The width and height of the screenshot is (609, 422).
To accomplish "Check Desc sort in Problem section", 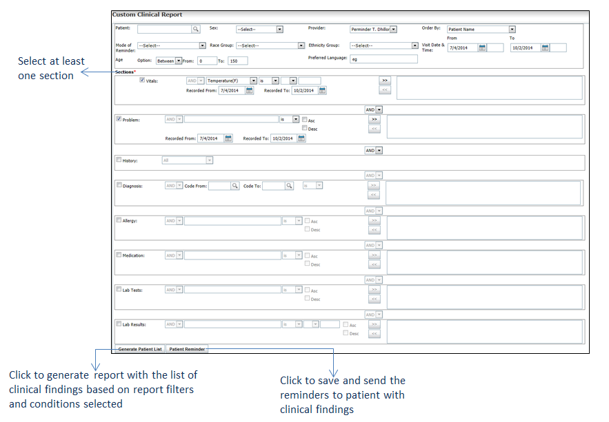I will (305, 128).
